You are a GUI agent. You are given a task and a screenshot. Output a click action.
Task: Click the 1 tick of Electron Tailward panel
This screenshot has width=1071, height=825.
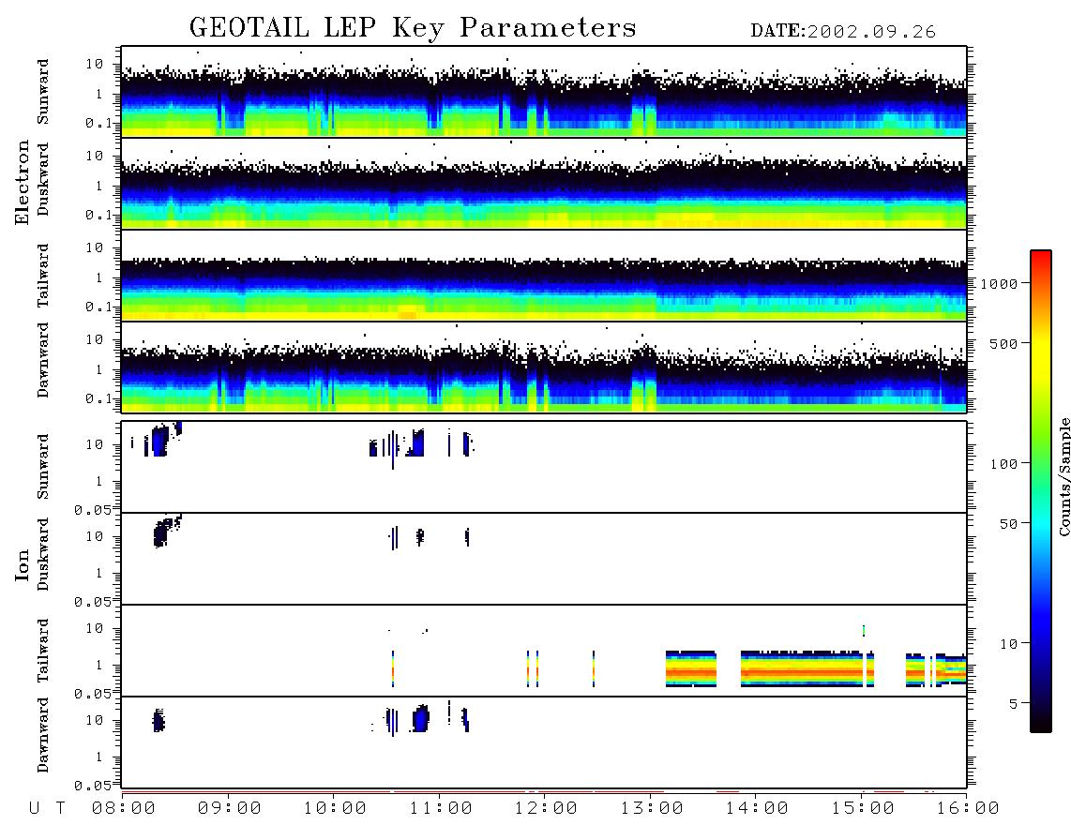99,277
